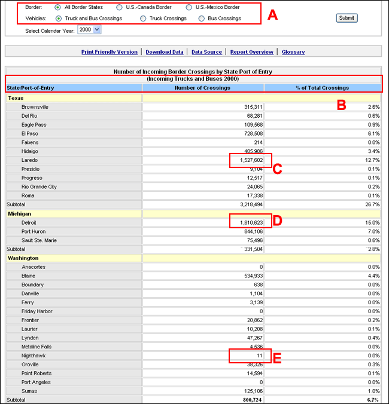This screenshot has width=389, height=404.
Task: Choose the U.S.-Mexico Border radio button
Action: point(189,7)
